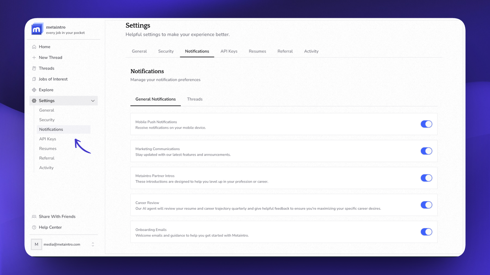Click the New Thread plus icon
Screen dimensions: 490x275
(x=34, y=57)
